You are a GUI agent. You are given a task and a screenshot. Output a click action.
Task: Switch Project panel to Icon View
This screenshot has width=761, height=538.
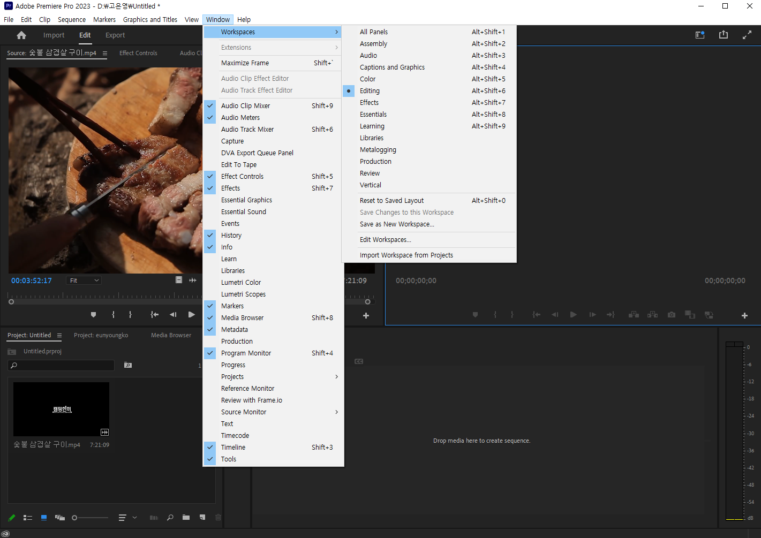tap(44, 518)
